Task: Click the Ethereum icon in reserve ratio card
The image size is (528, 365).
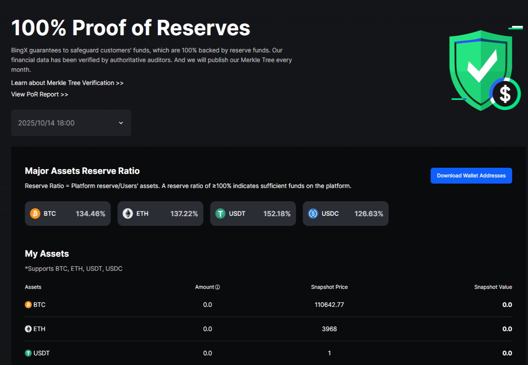Action: pos(128,214)
